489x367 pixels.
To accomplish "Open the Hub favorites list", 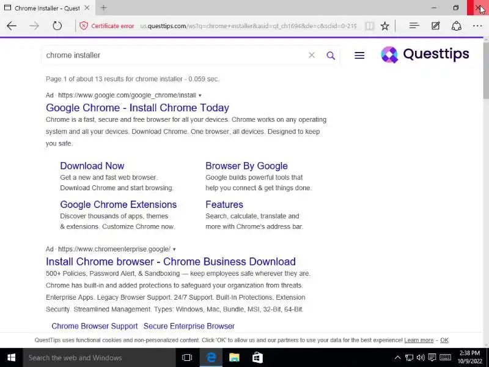I will 414,26.
